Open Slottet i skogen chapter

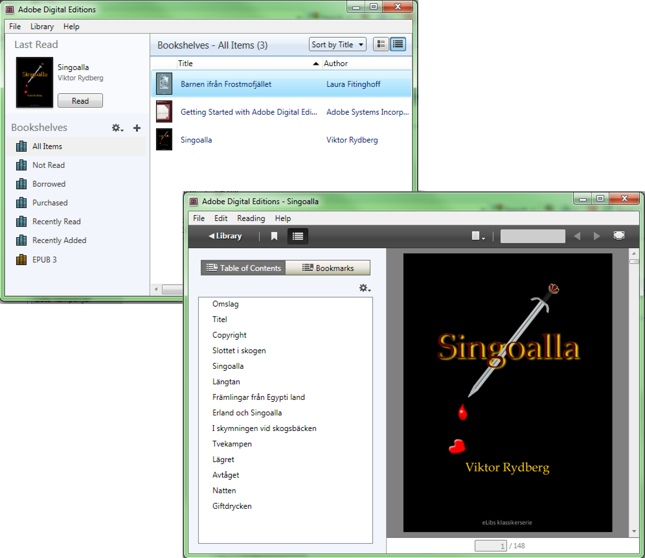tap(239, 351)
